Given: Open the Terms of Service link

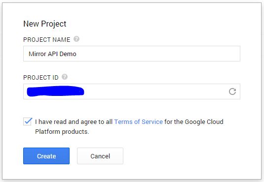Looking at the screenshot, I should click(138, 121).
